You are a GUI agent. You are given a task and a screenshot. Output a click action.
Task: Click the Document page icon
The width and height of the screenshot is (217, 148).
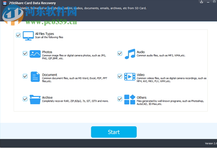click(x=35, y=76)
